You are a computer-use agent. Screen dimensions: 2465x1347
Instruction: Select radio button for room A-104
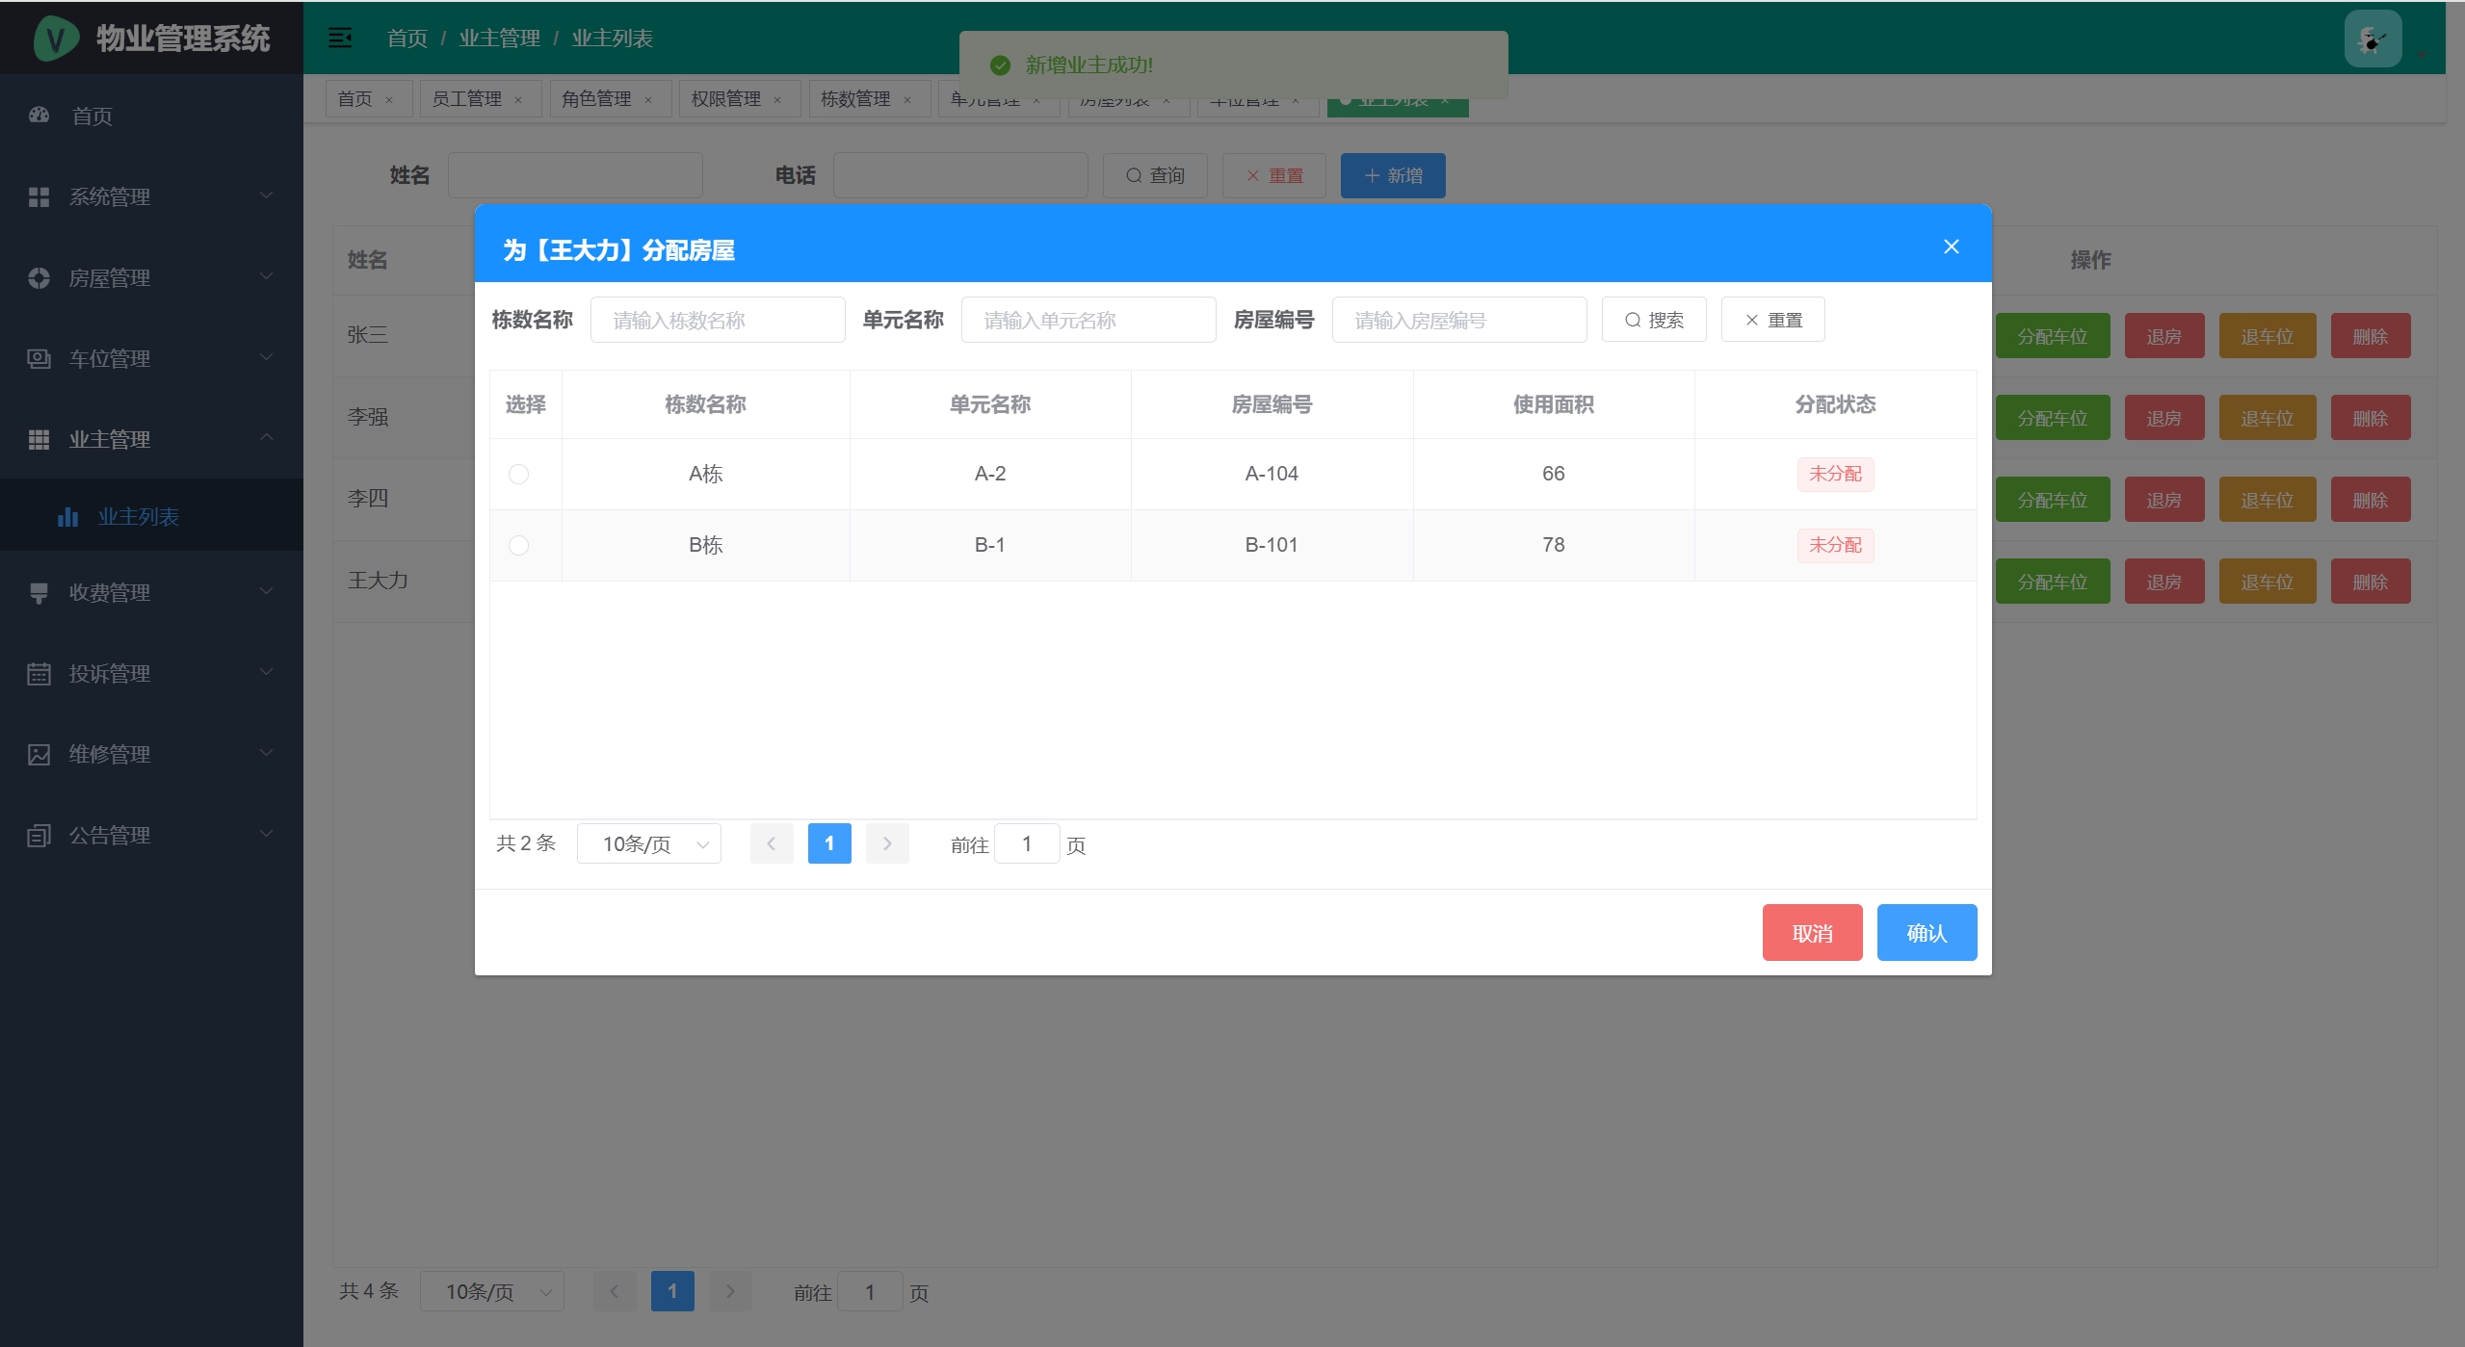(518, 474)
